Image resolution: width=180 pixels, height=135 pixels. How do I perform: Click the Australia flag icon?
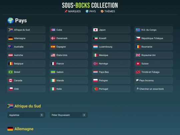pyautogui.click(x=10, y=47)
